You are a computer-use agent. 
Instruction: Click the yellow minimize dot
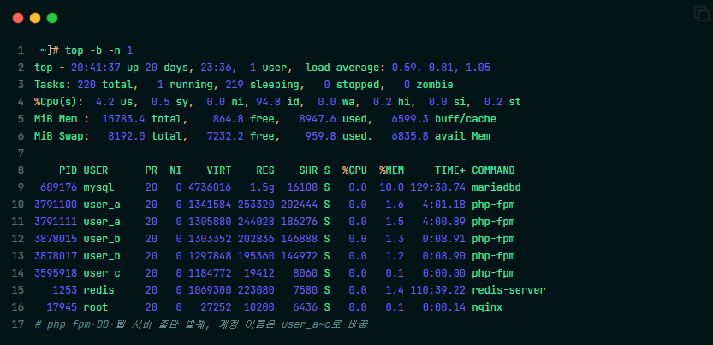pyautogui.click(x=35, y=18)
